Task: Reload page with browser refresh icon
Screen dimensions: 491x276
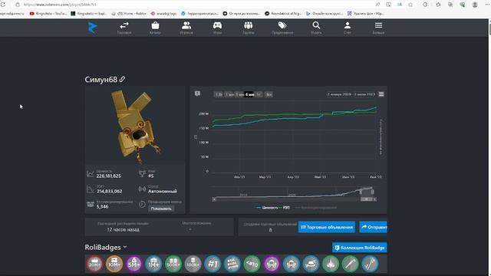Action: point(3,5)
